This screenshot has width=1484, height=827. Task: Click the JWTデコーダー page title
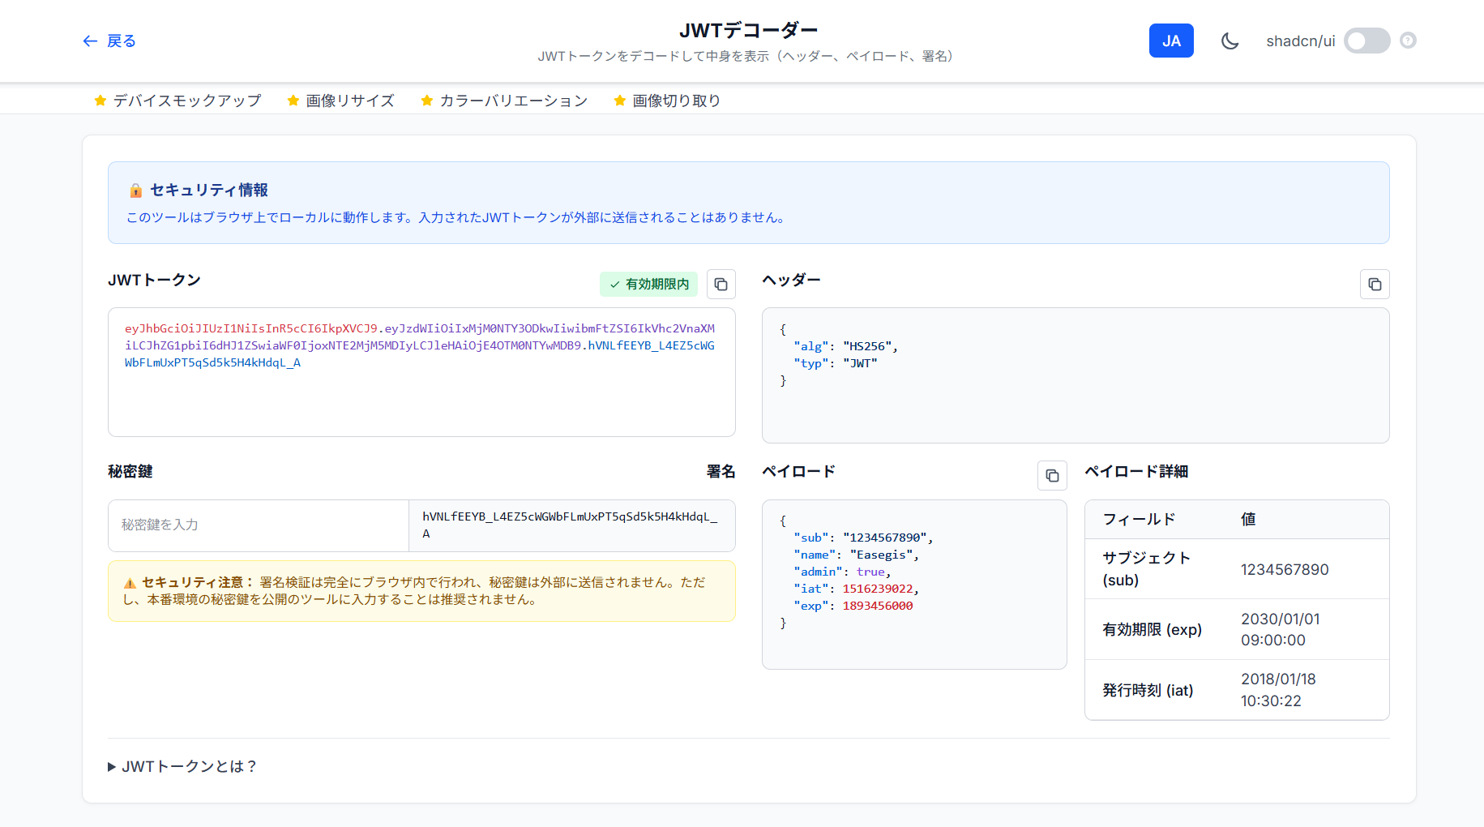point(748,31)
